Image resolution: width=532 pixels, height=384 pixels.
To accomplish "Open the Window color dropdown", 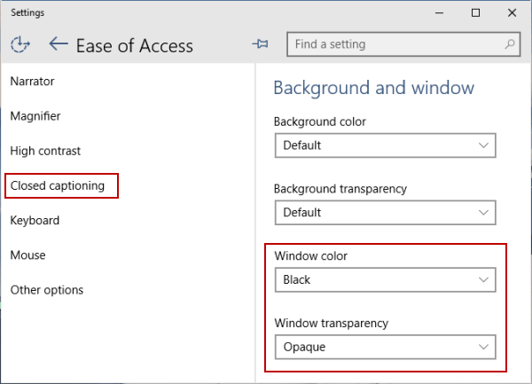I will click(x=386, y=280).
